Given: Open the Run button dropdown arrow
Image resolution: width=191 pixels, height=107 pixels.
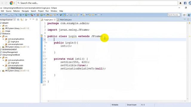Looking at the screenshot, I should pos(29,15).
